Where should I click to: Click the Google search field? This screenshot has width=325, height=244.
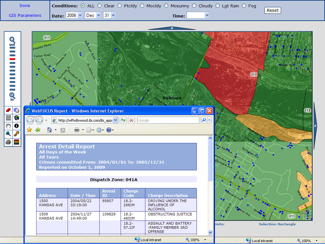(168, 120)
